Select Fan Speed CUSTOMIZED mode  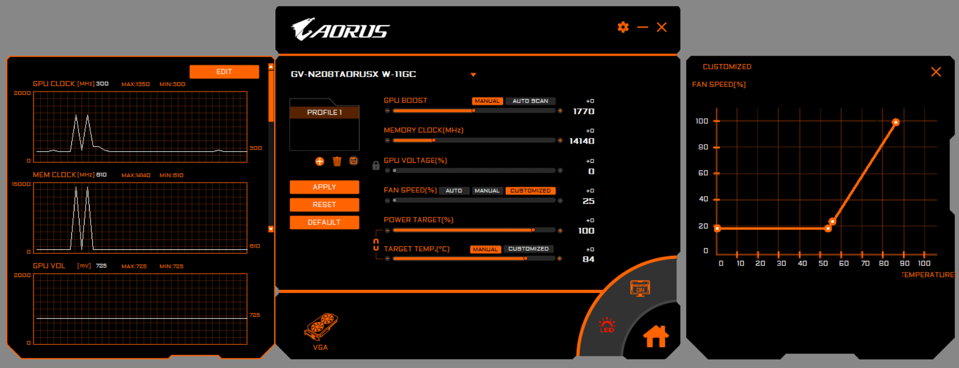tap(531, 191)
